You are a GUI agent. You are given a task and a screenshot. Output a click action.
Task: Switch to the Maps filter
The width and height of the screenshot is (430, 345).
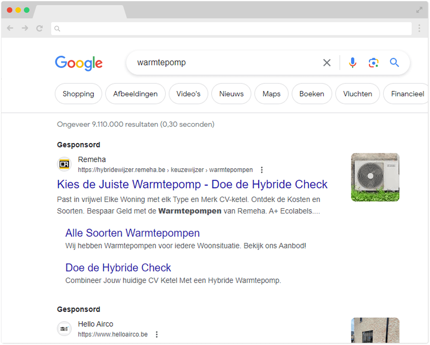[x=271, y=94]
